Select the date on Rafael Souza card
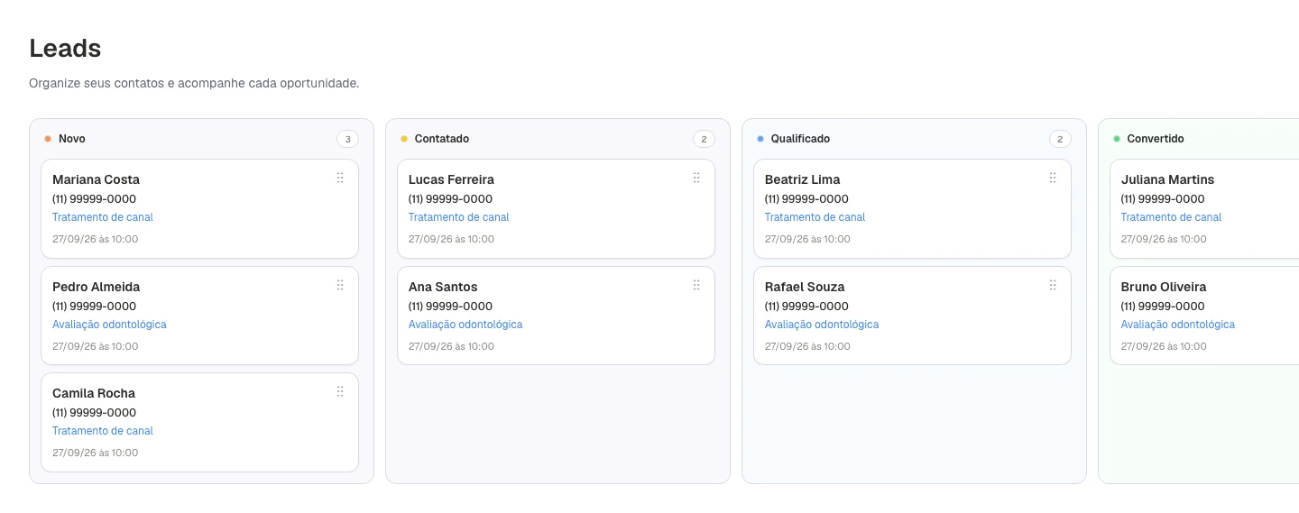The height and width of the screenshot is (513, 1299). coord(808,347)
